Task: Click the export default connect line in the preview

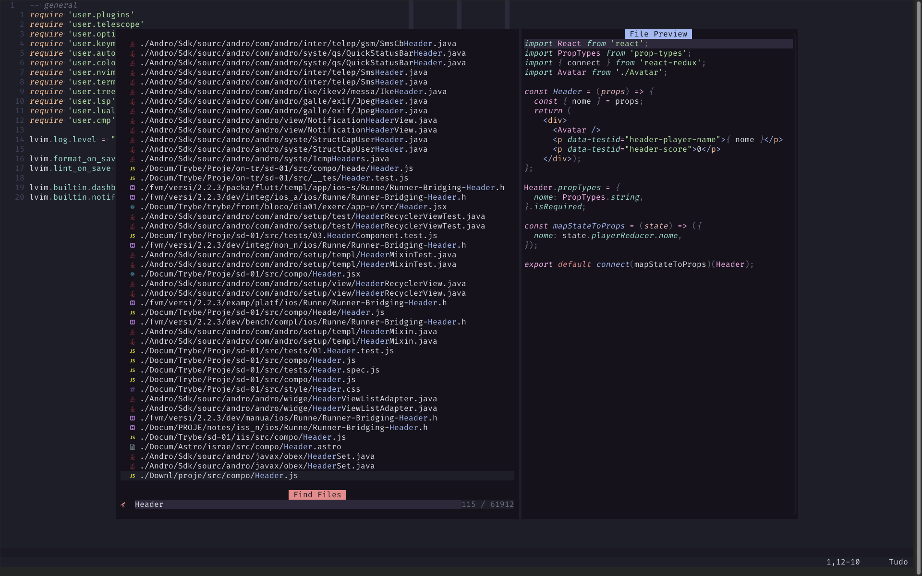Action: 639,264
